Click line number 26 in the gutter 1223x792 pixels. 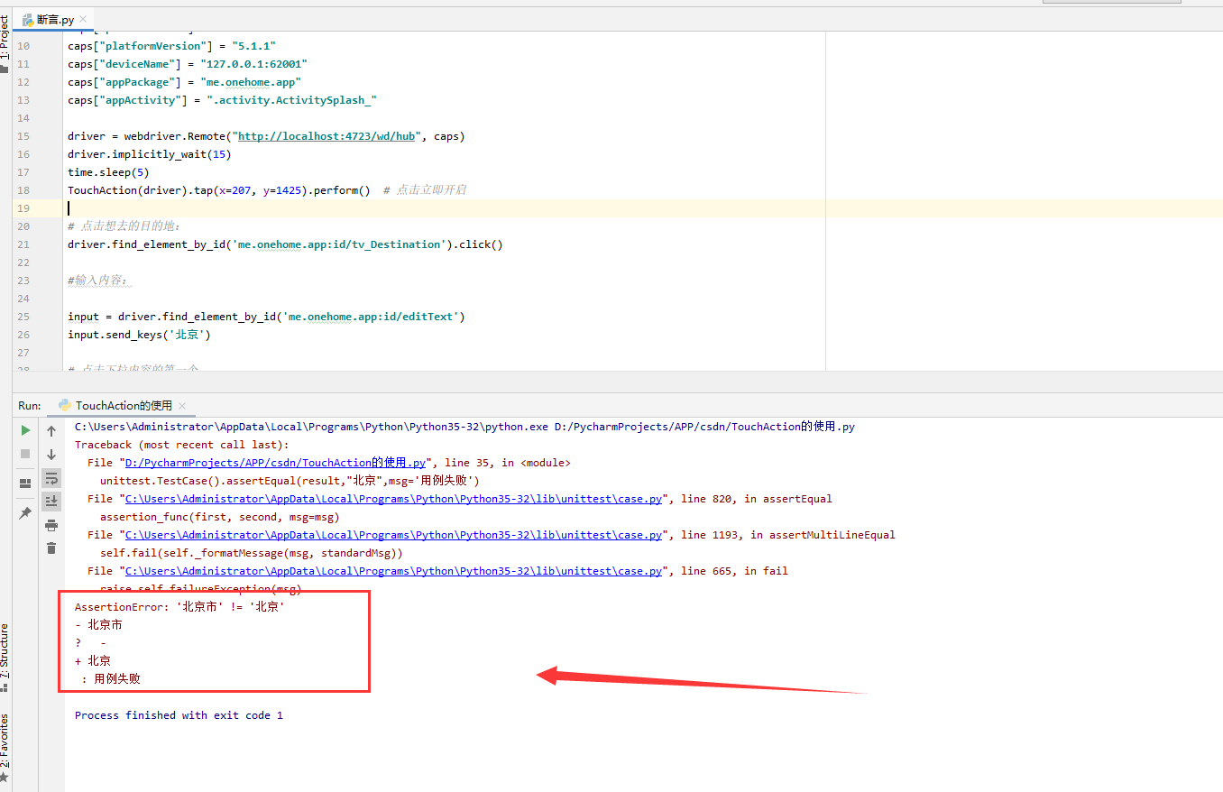pos(23,335)
